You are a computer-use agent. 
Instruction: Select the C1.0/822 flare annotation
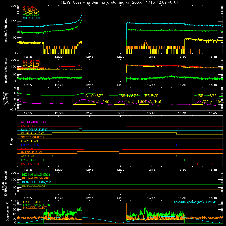coord(94,96)
